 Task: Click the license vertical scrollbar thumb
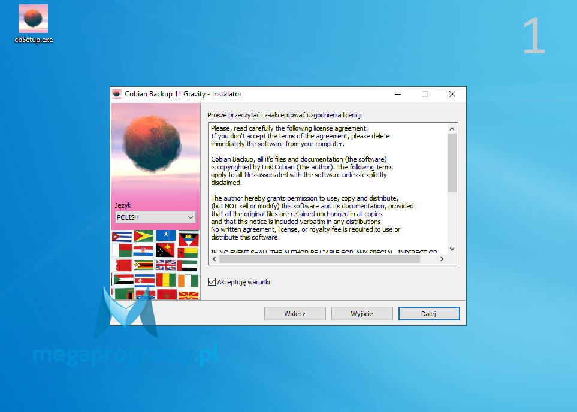pyautogui.click(x=452, y=163)
